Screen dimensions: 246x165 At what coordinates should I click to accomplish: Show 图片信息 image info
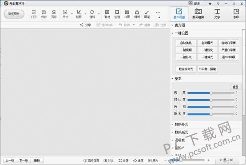pos(91,161)
